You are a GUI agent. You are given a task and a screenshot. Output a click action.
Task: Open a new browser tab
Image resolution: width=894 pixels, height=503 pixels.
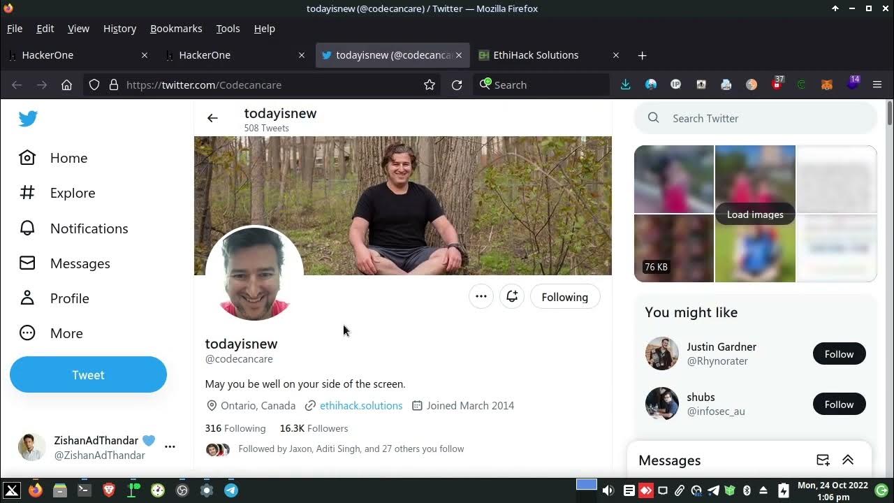tap(642, 55)
